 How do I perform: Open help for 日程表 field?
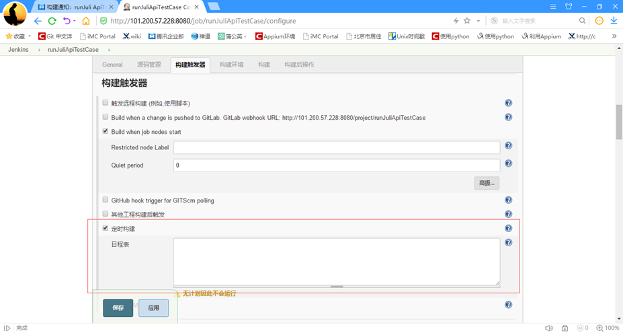coord(508,243)
